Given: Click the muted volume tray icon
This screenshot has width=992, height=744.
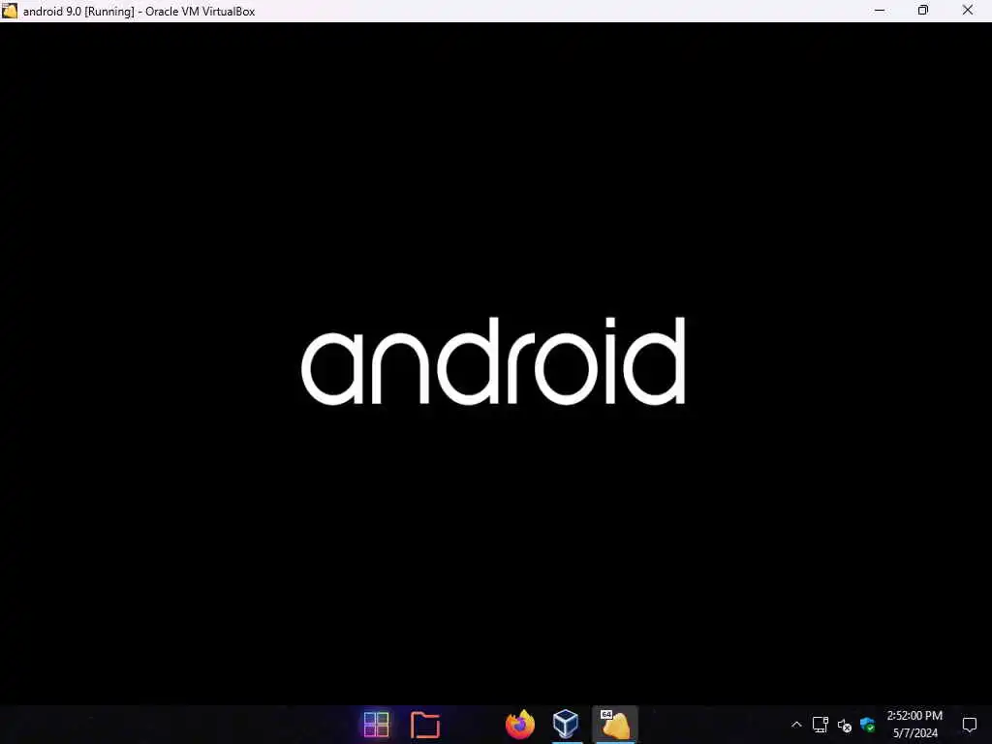Looking at the screenshot, I should tap(844, 726).
